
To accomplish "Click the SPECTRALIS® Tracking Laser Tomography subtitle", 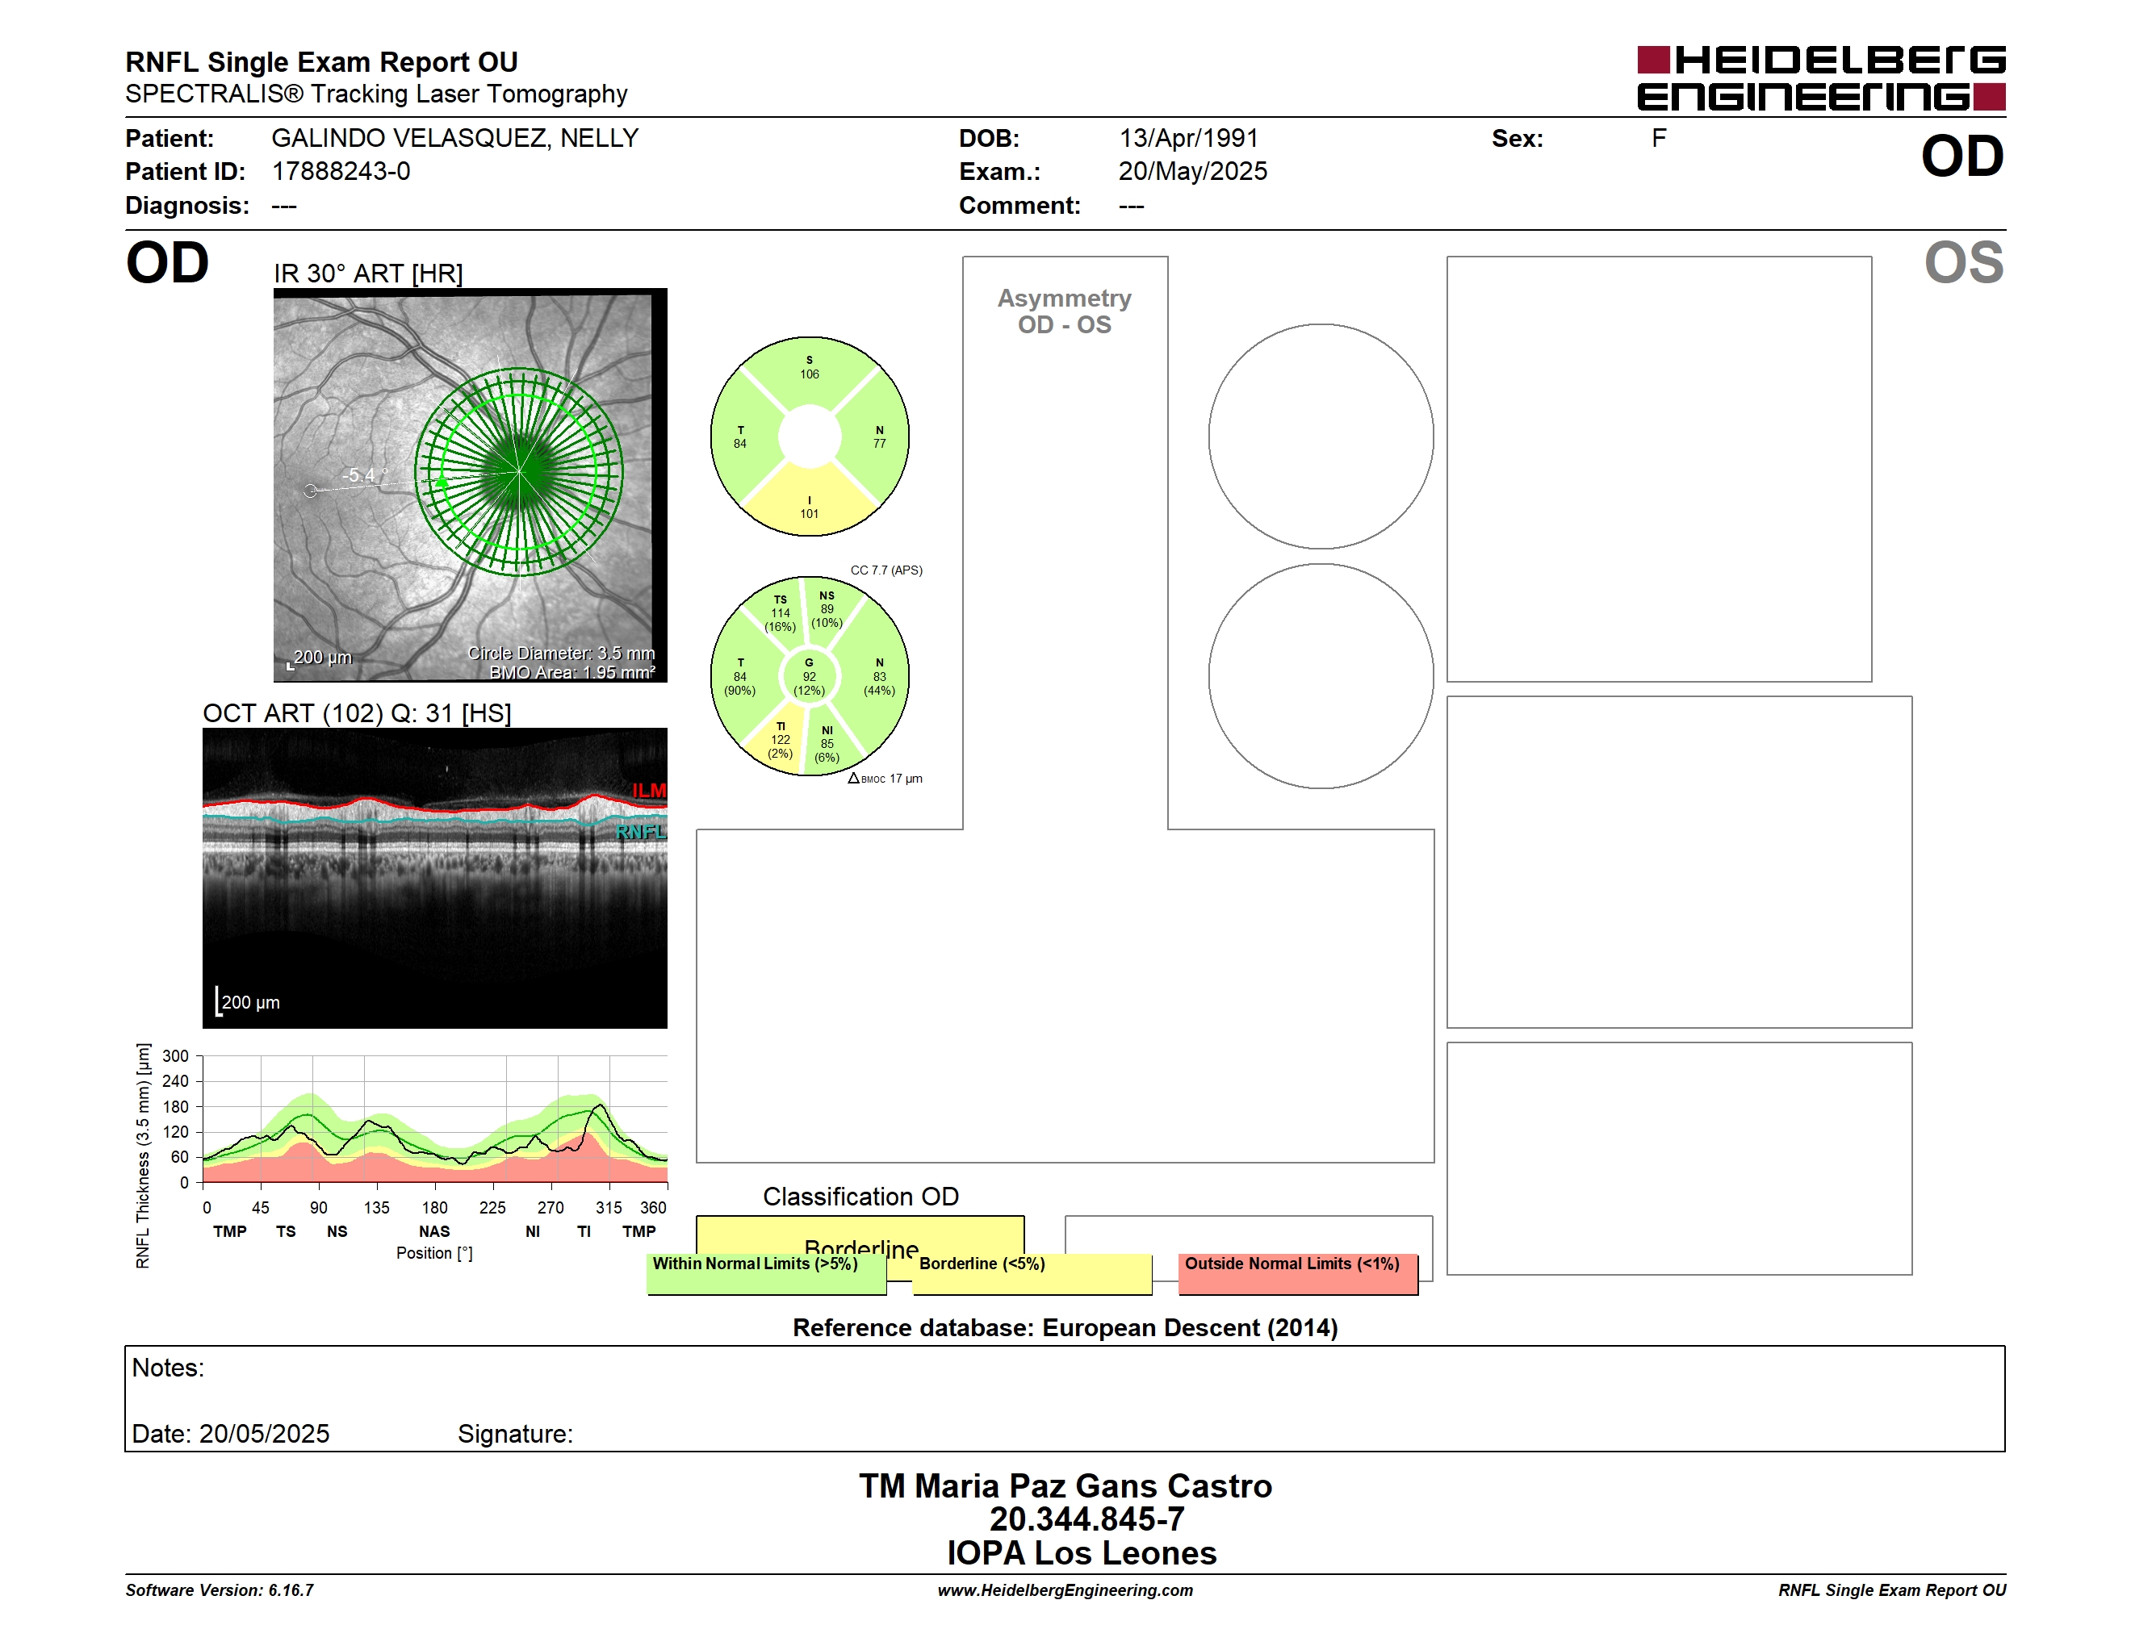I will click(x=375, y=94).
